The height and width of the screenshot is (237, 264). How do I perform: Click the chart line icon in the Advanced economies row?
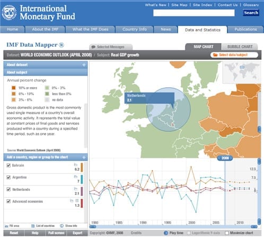pos(72,200)
